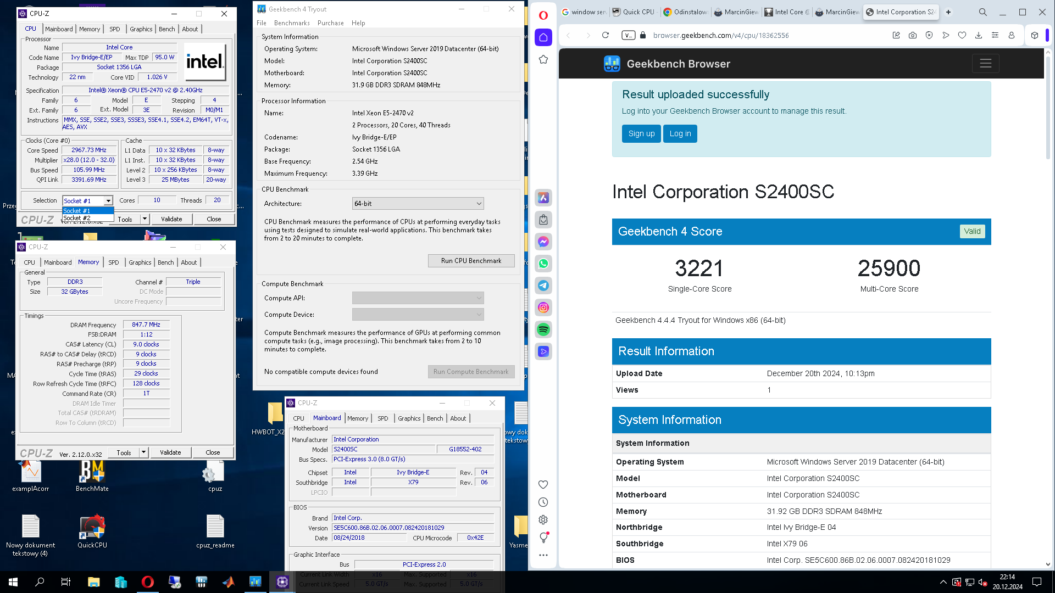Click the Opera sidebar heart icon
1055x593 pixels.
(x=543, y=484)
